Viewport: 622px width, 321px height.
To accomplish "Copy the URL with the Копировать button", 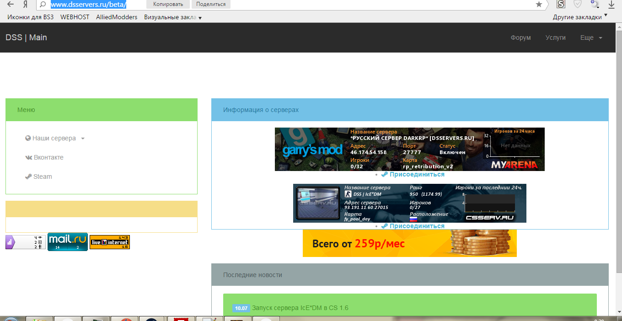I will (x=168, y=4).
